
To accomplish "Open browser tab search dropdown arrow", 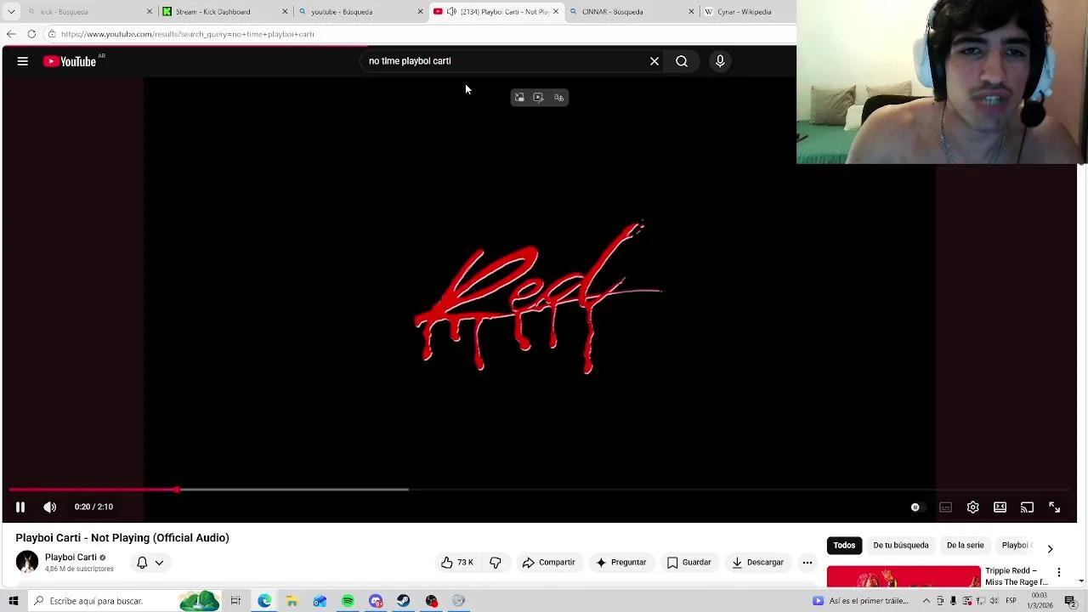I will pyautogui.click(x=11, y=12).
